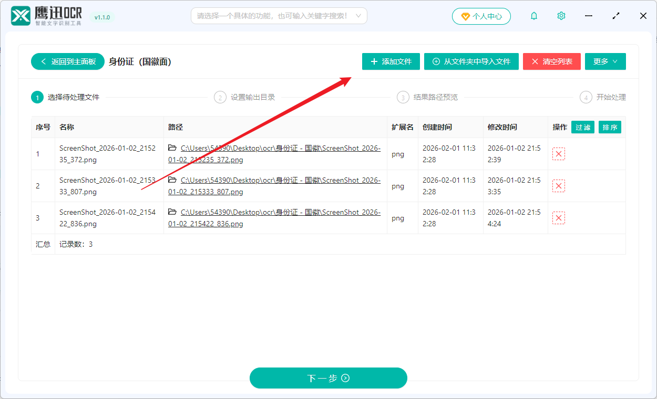Click the 下一步 pill button

pyautogui.click(x=328, y=378)
